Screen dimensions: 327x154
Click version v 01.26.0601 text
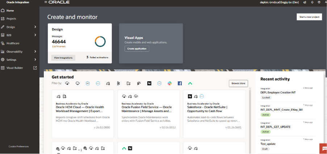(234, 127)
